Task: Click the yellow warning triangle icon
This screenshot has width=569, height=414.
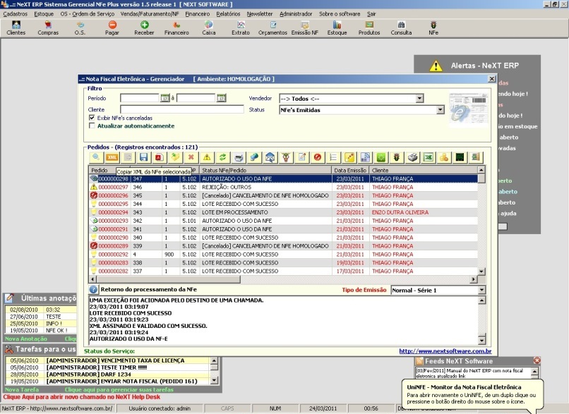Action: (x=207, y=157)
